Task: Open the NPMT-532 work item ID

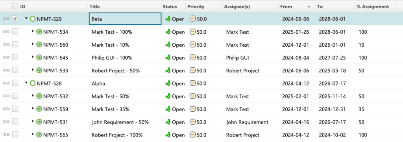Action: 55,96
